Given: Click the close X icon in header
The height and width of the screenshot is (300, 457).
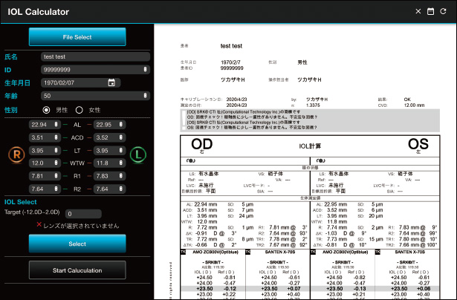Looking at the screenshot, I should 418,11.
